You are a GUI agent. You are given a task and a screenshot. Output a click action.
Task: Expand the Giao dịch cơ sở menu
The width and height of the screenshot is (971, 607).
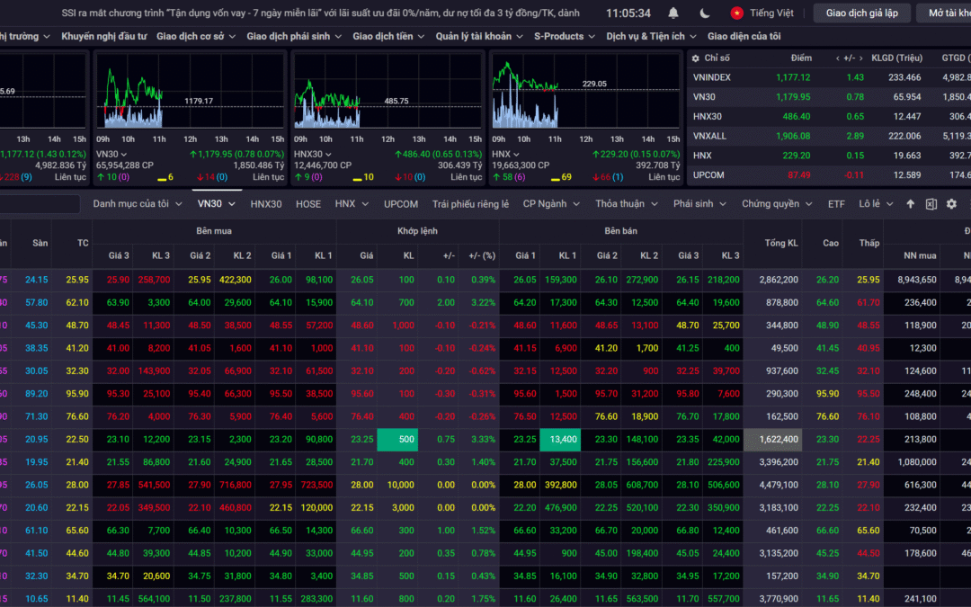[195, 36]
